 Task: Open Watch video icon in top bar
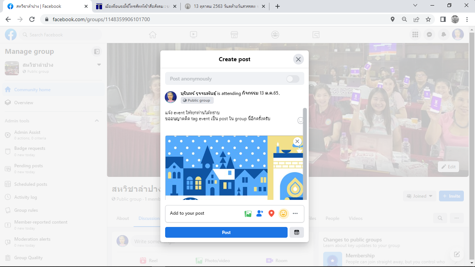[193, 34]
